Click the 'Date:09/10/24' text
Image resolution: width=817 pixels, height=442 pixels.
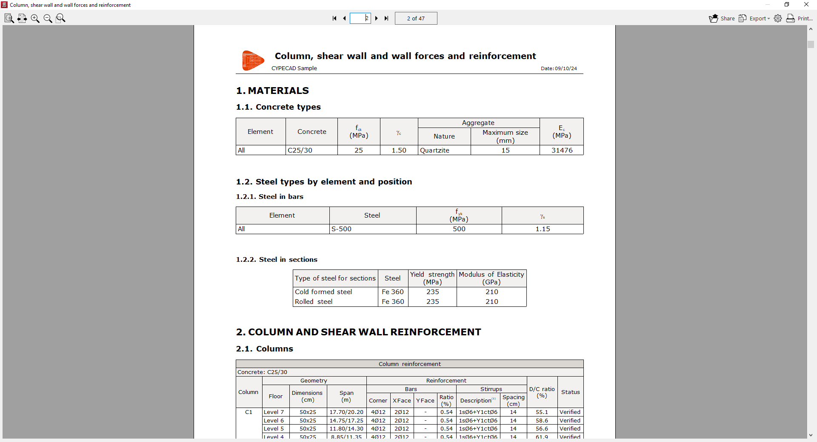click(559, 68)
